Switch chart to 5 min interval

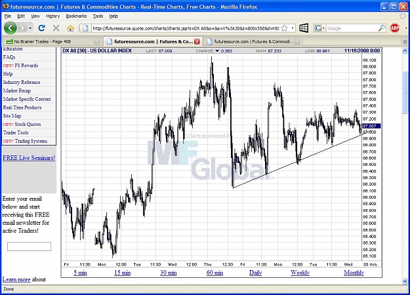[80, 273]
